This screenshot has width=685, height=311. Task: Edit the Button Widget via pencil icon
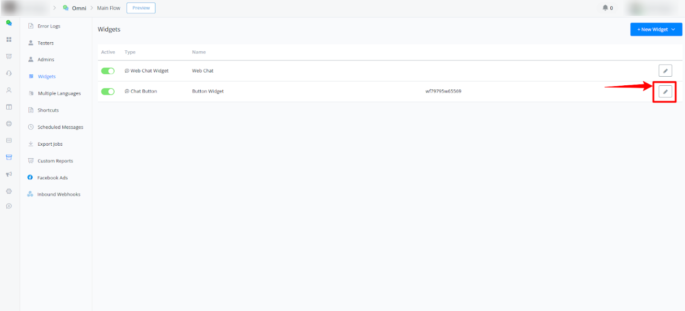click(x=665, y=92)
